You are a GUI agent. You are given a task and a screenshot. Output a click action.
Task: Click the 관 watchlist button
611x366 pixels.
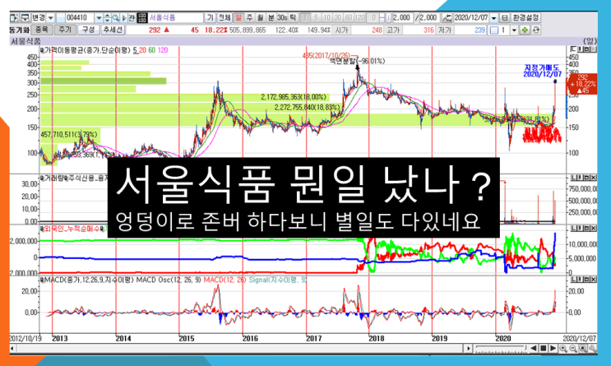point(132,18)
